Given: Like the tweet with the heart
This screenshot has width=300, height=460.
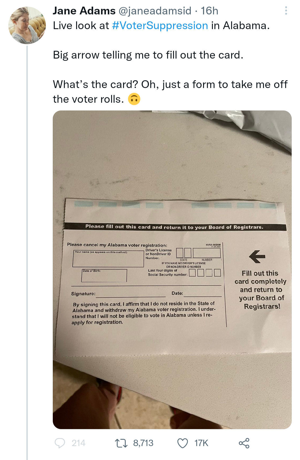Looking at the screenshot, I should 182,443.
